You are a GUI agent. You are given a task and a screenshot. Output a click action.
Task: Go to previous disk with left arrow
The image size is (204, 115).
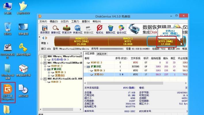tap(43, 38)
